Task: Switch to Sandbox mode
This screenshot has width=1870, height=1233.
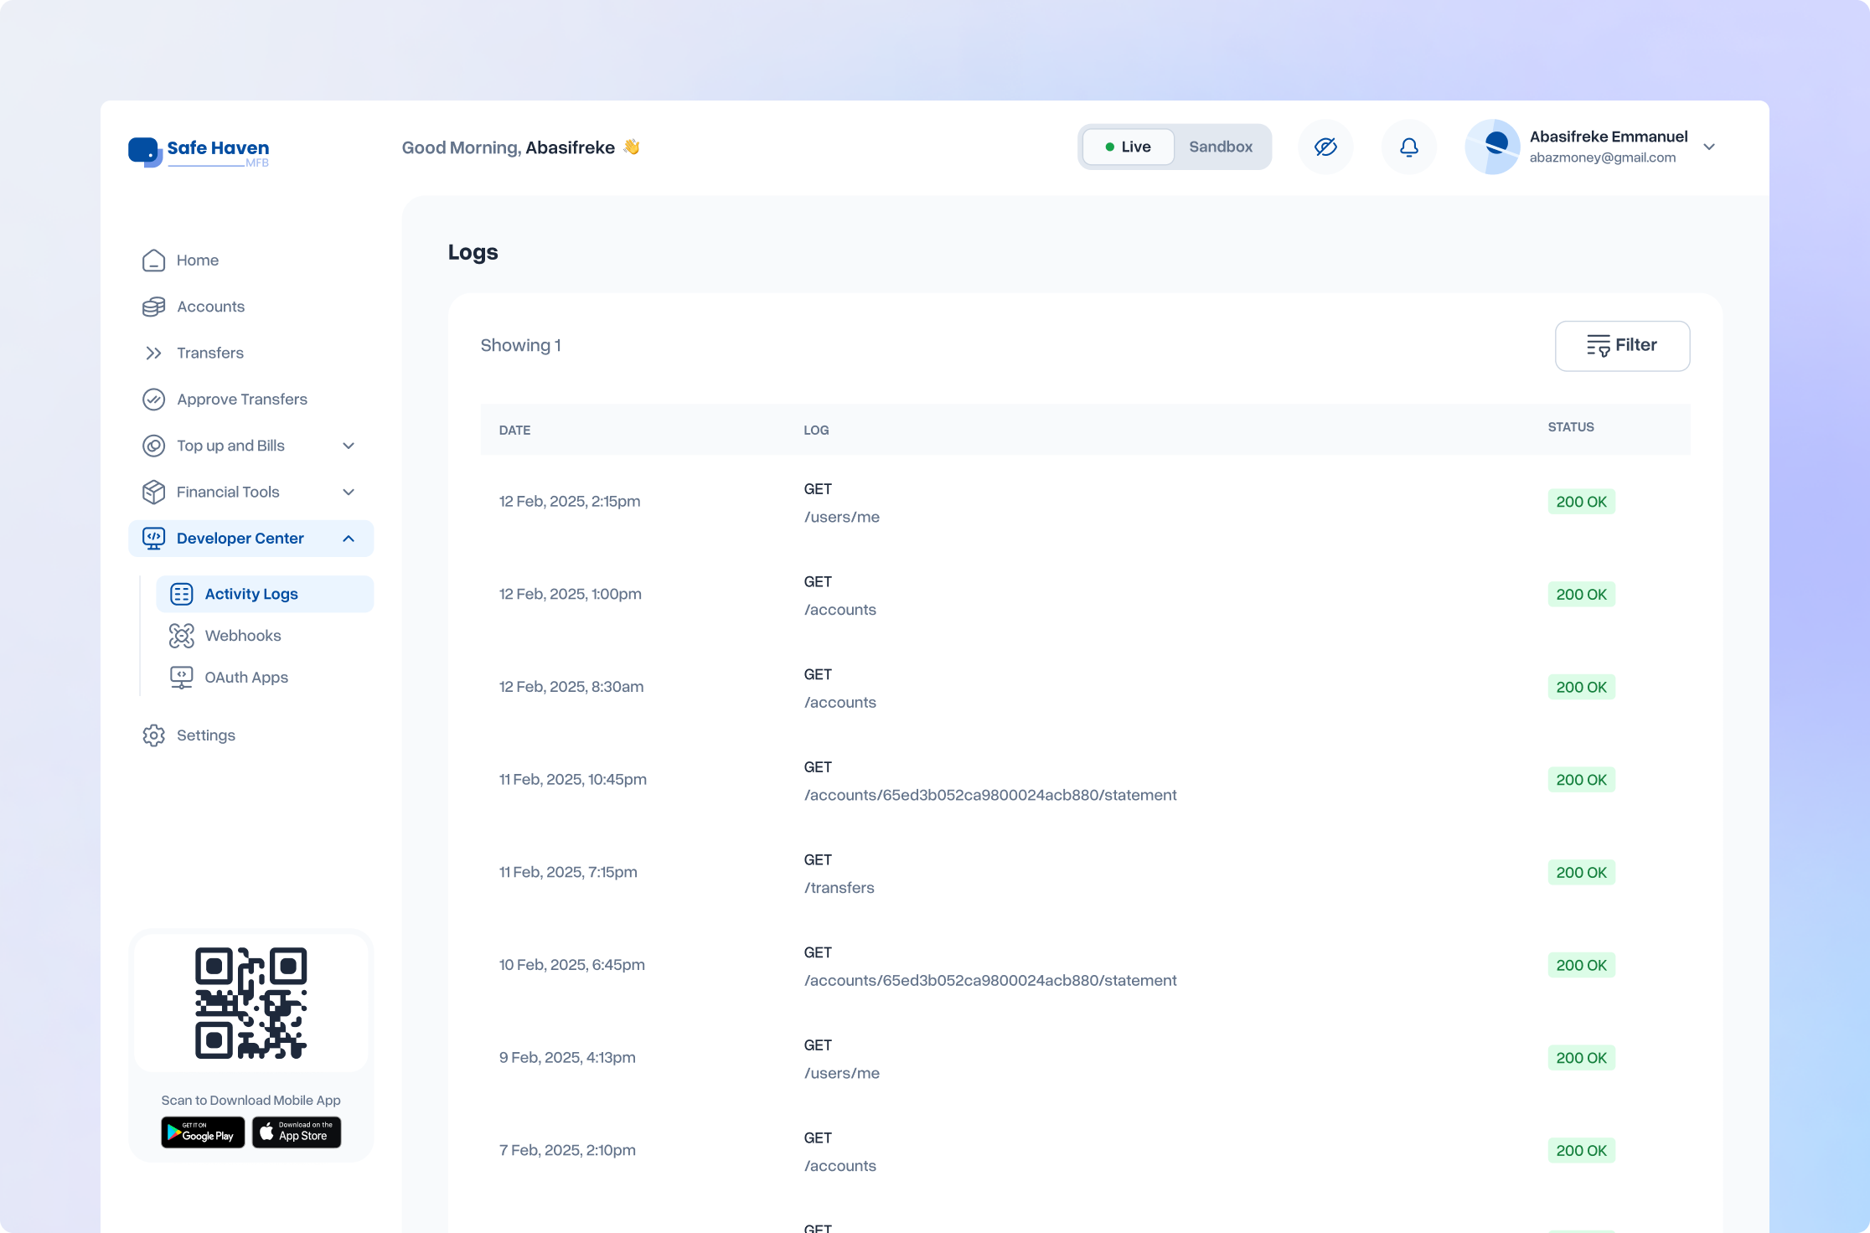Action: (x=1220, y=147)
